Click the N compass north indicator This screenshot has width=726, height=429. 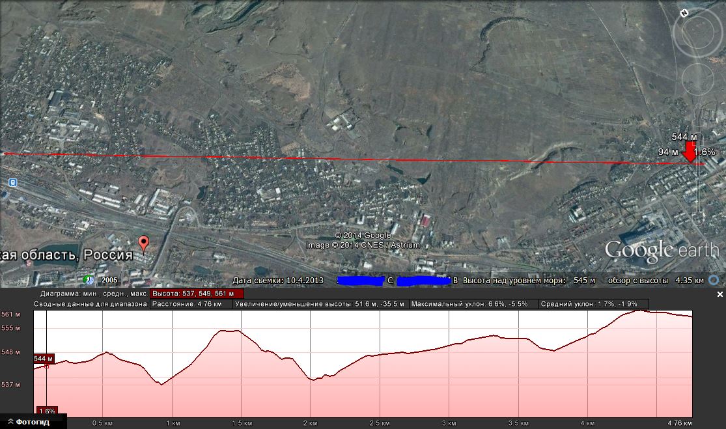coord(684,14)
